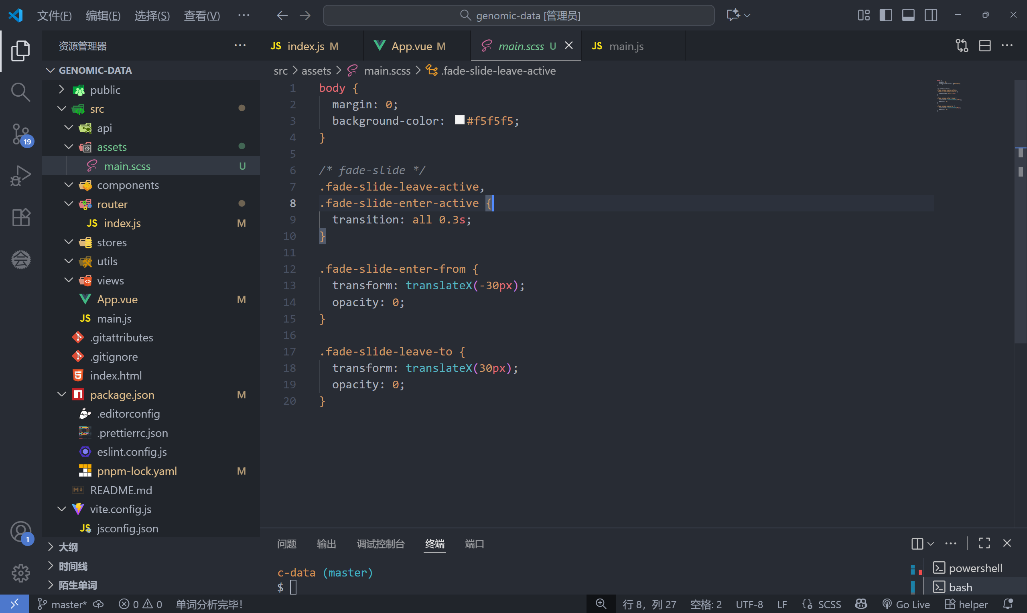The image size is (1027, 613).
Task: Open Compare Changes icon in editor toolbar
Action: click(962, 46)
